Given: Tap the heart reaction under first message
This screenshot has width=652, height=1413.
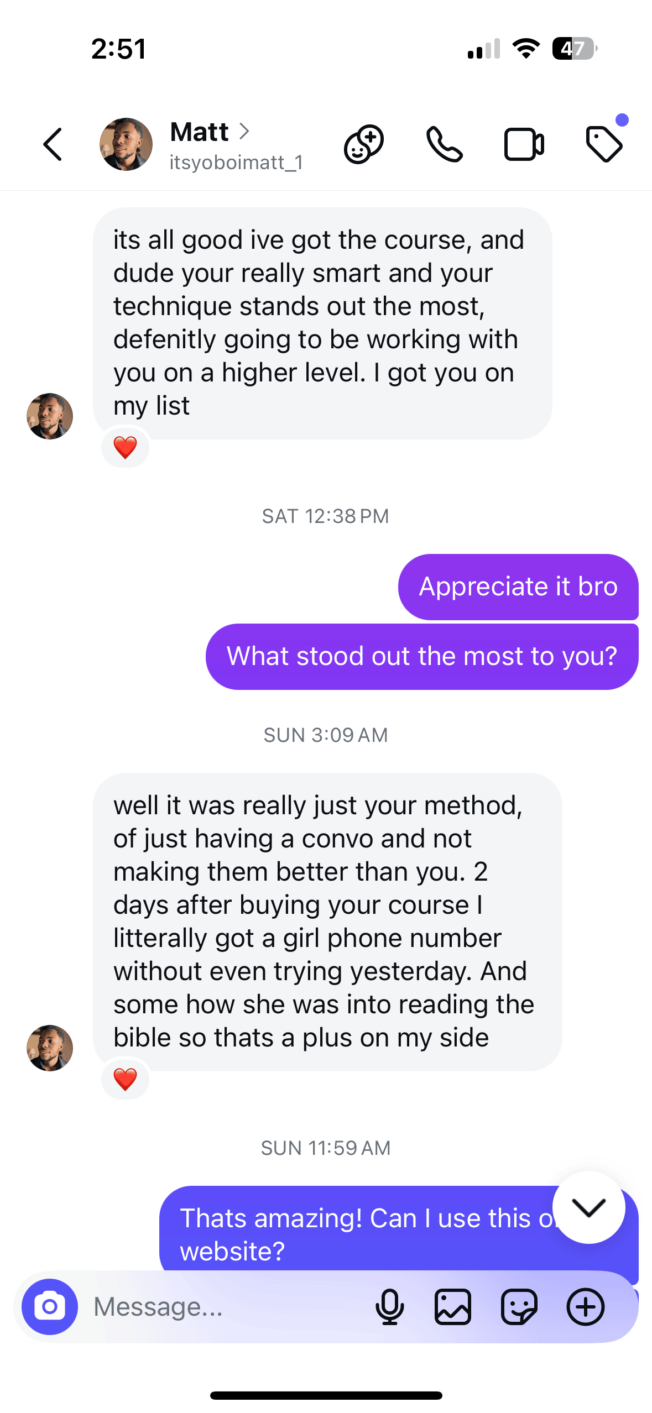Looking at the screenshot, I should [x=125, y=447].
